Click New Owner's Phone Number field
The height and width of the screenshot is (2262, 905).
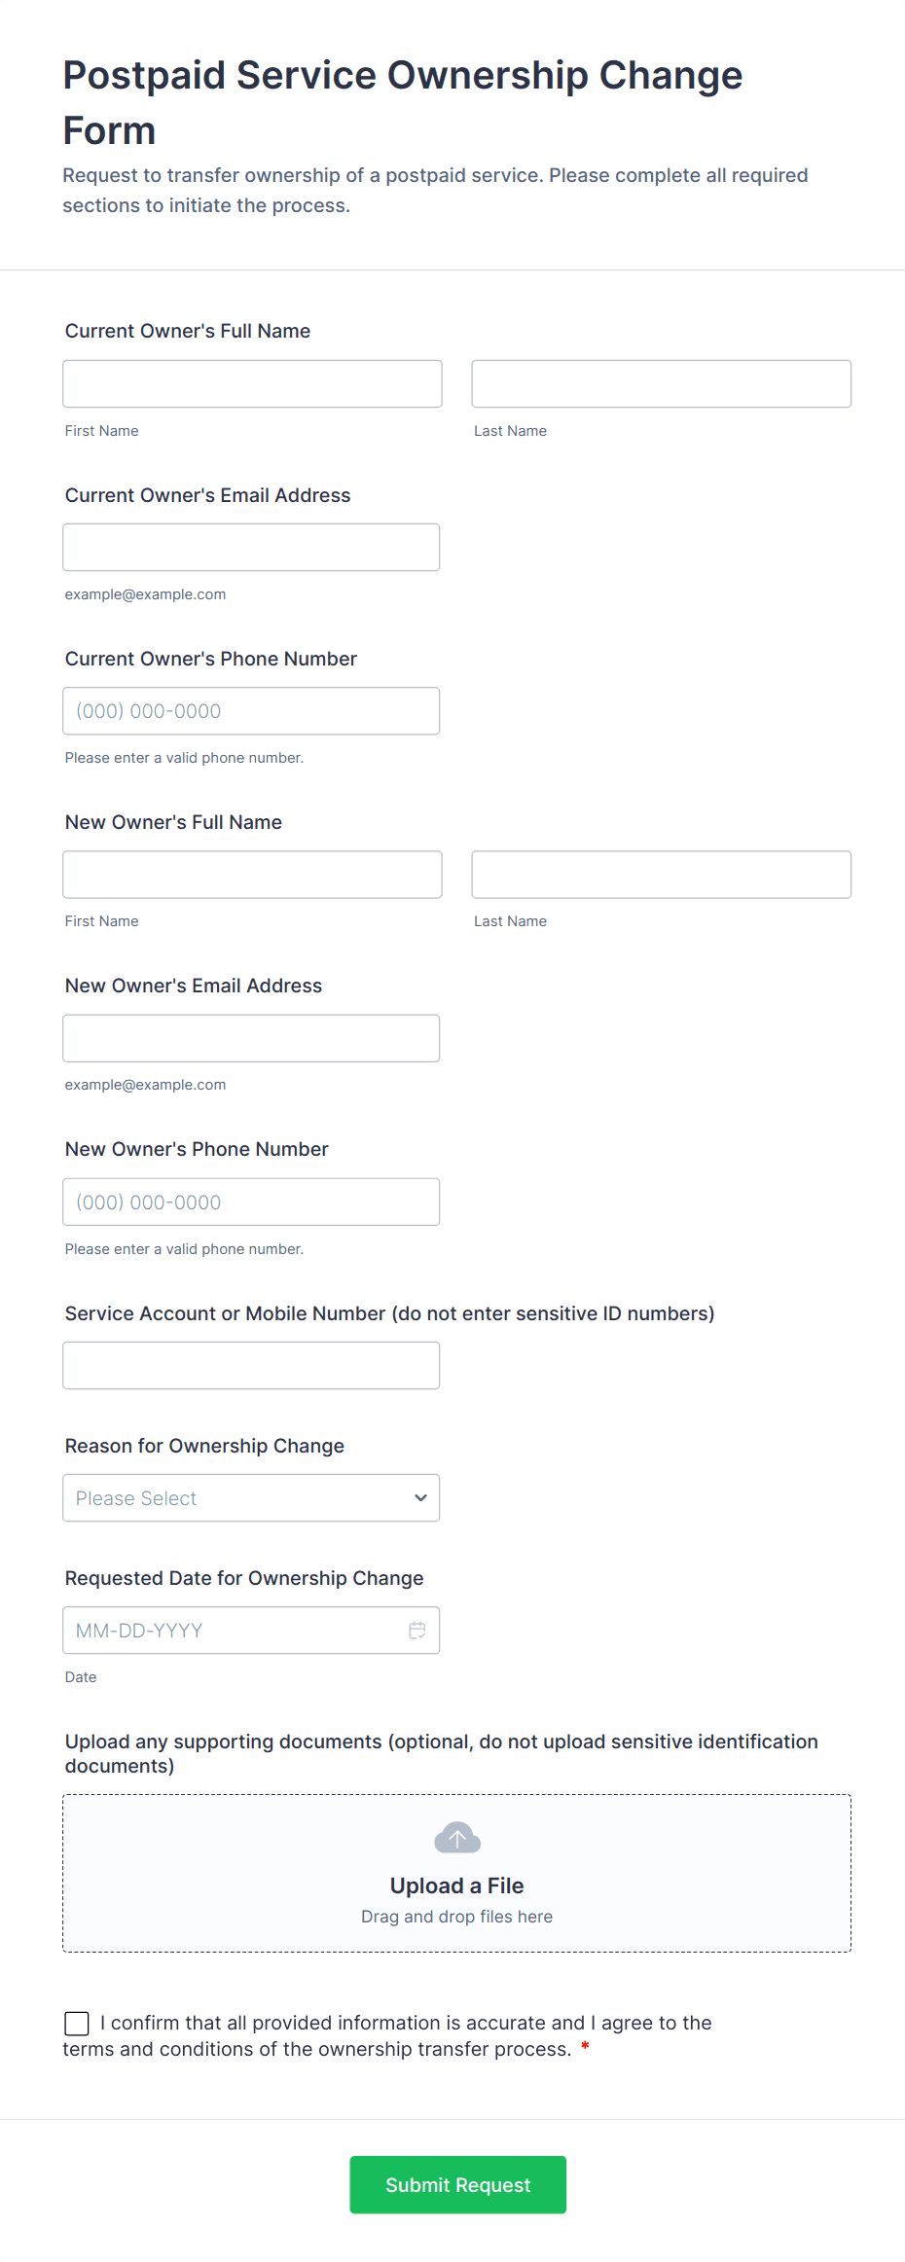251,1203
